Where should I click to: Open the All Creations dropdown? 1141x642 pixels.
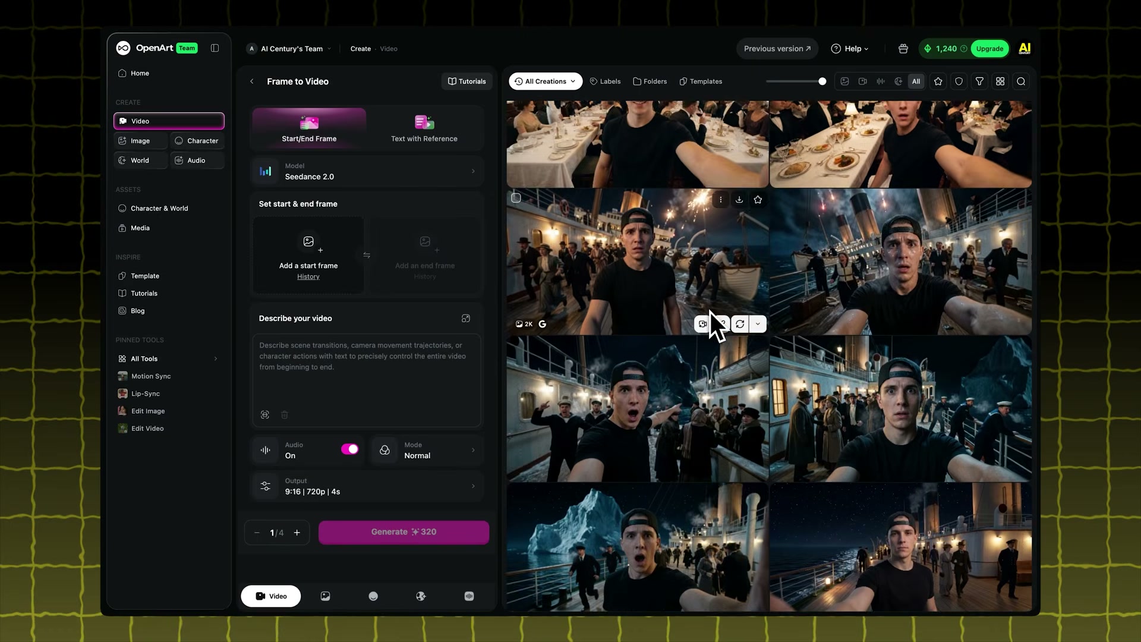coord(546,81)
